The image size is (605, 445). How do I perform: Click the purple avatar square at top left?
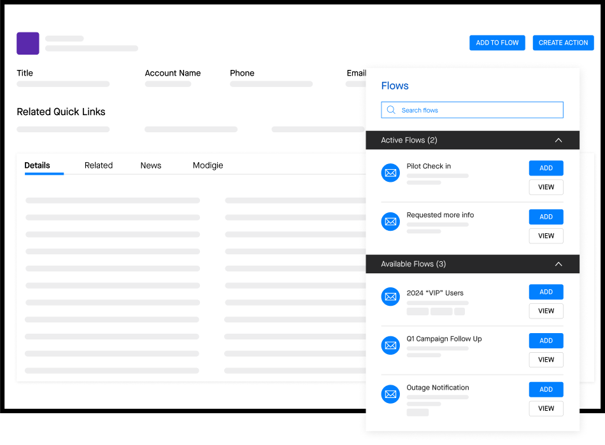pos(27,43)
